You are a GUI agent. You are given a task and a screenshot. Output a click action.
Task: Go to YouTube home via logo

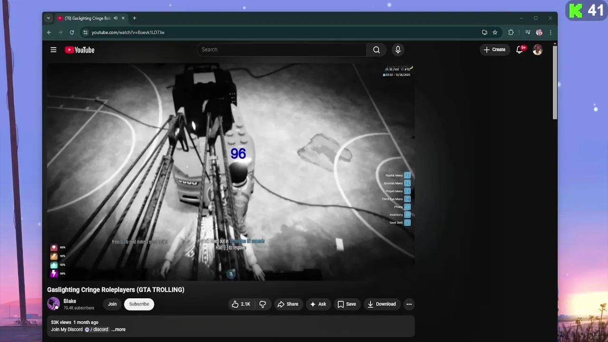pyautogui.click(x=79, y=50)
